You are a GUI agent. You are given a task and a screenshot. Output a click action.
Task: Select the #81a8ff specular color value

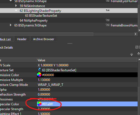click(47, 104)
